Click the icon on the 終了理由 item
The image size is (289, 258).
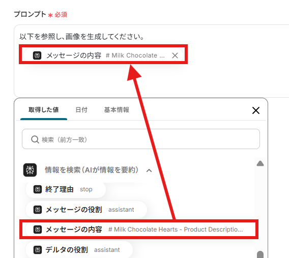[x=38, y=189]
